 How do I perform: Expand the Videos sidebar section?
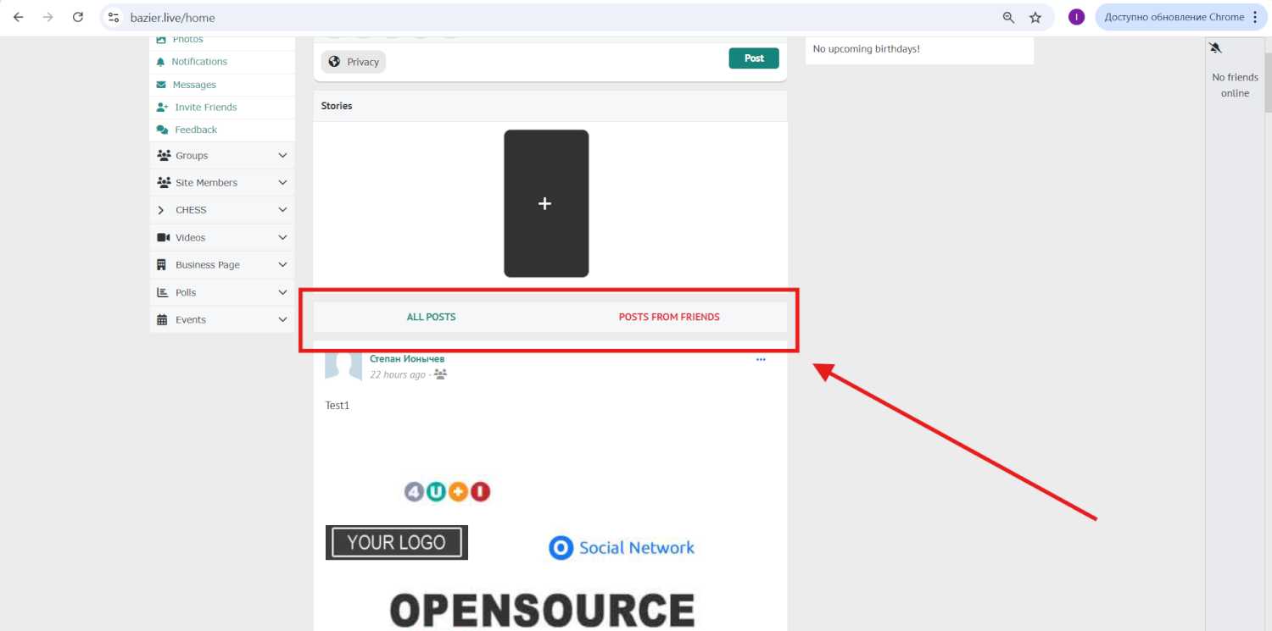click(282, 238)
